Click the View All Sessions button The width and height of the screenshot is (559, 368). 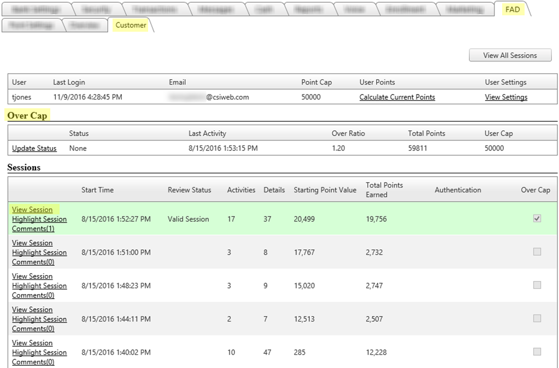pos(509,55)
